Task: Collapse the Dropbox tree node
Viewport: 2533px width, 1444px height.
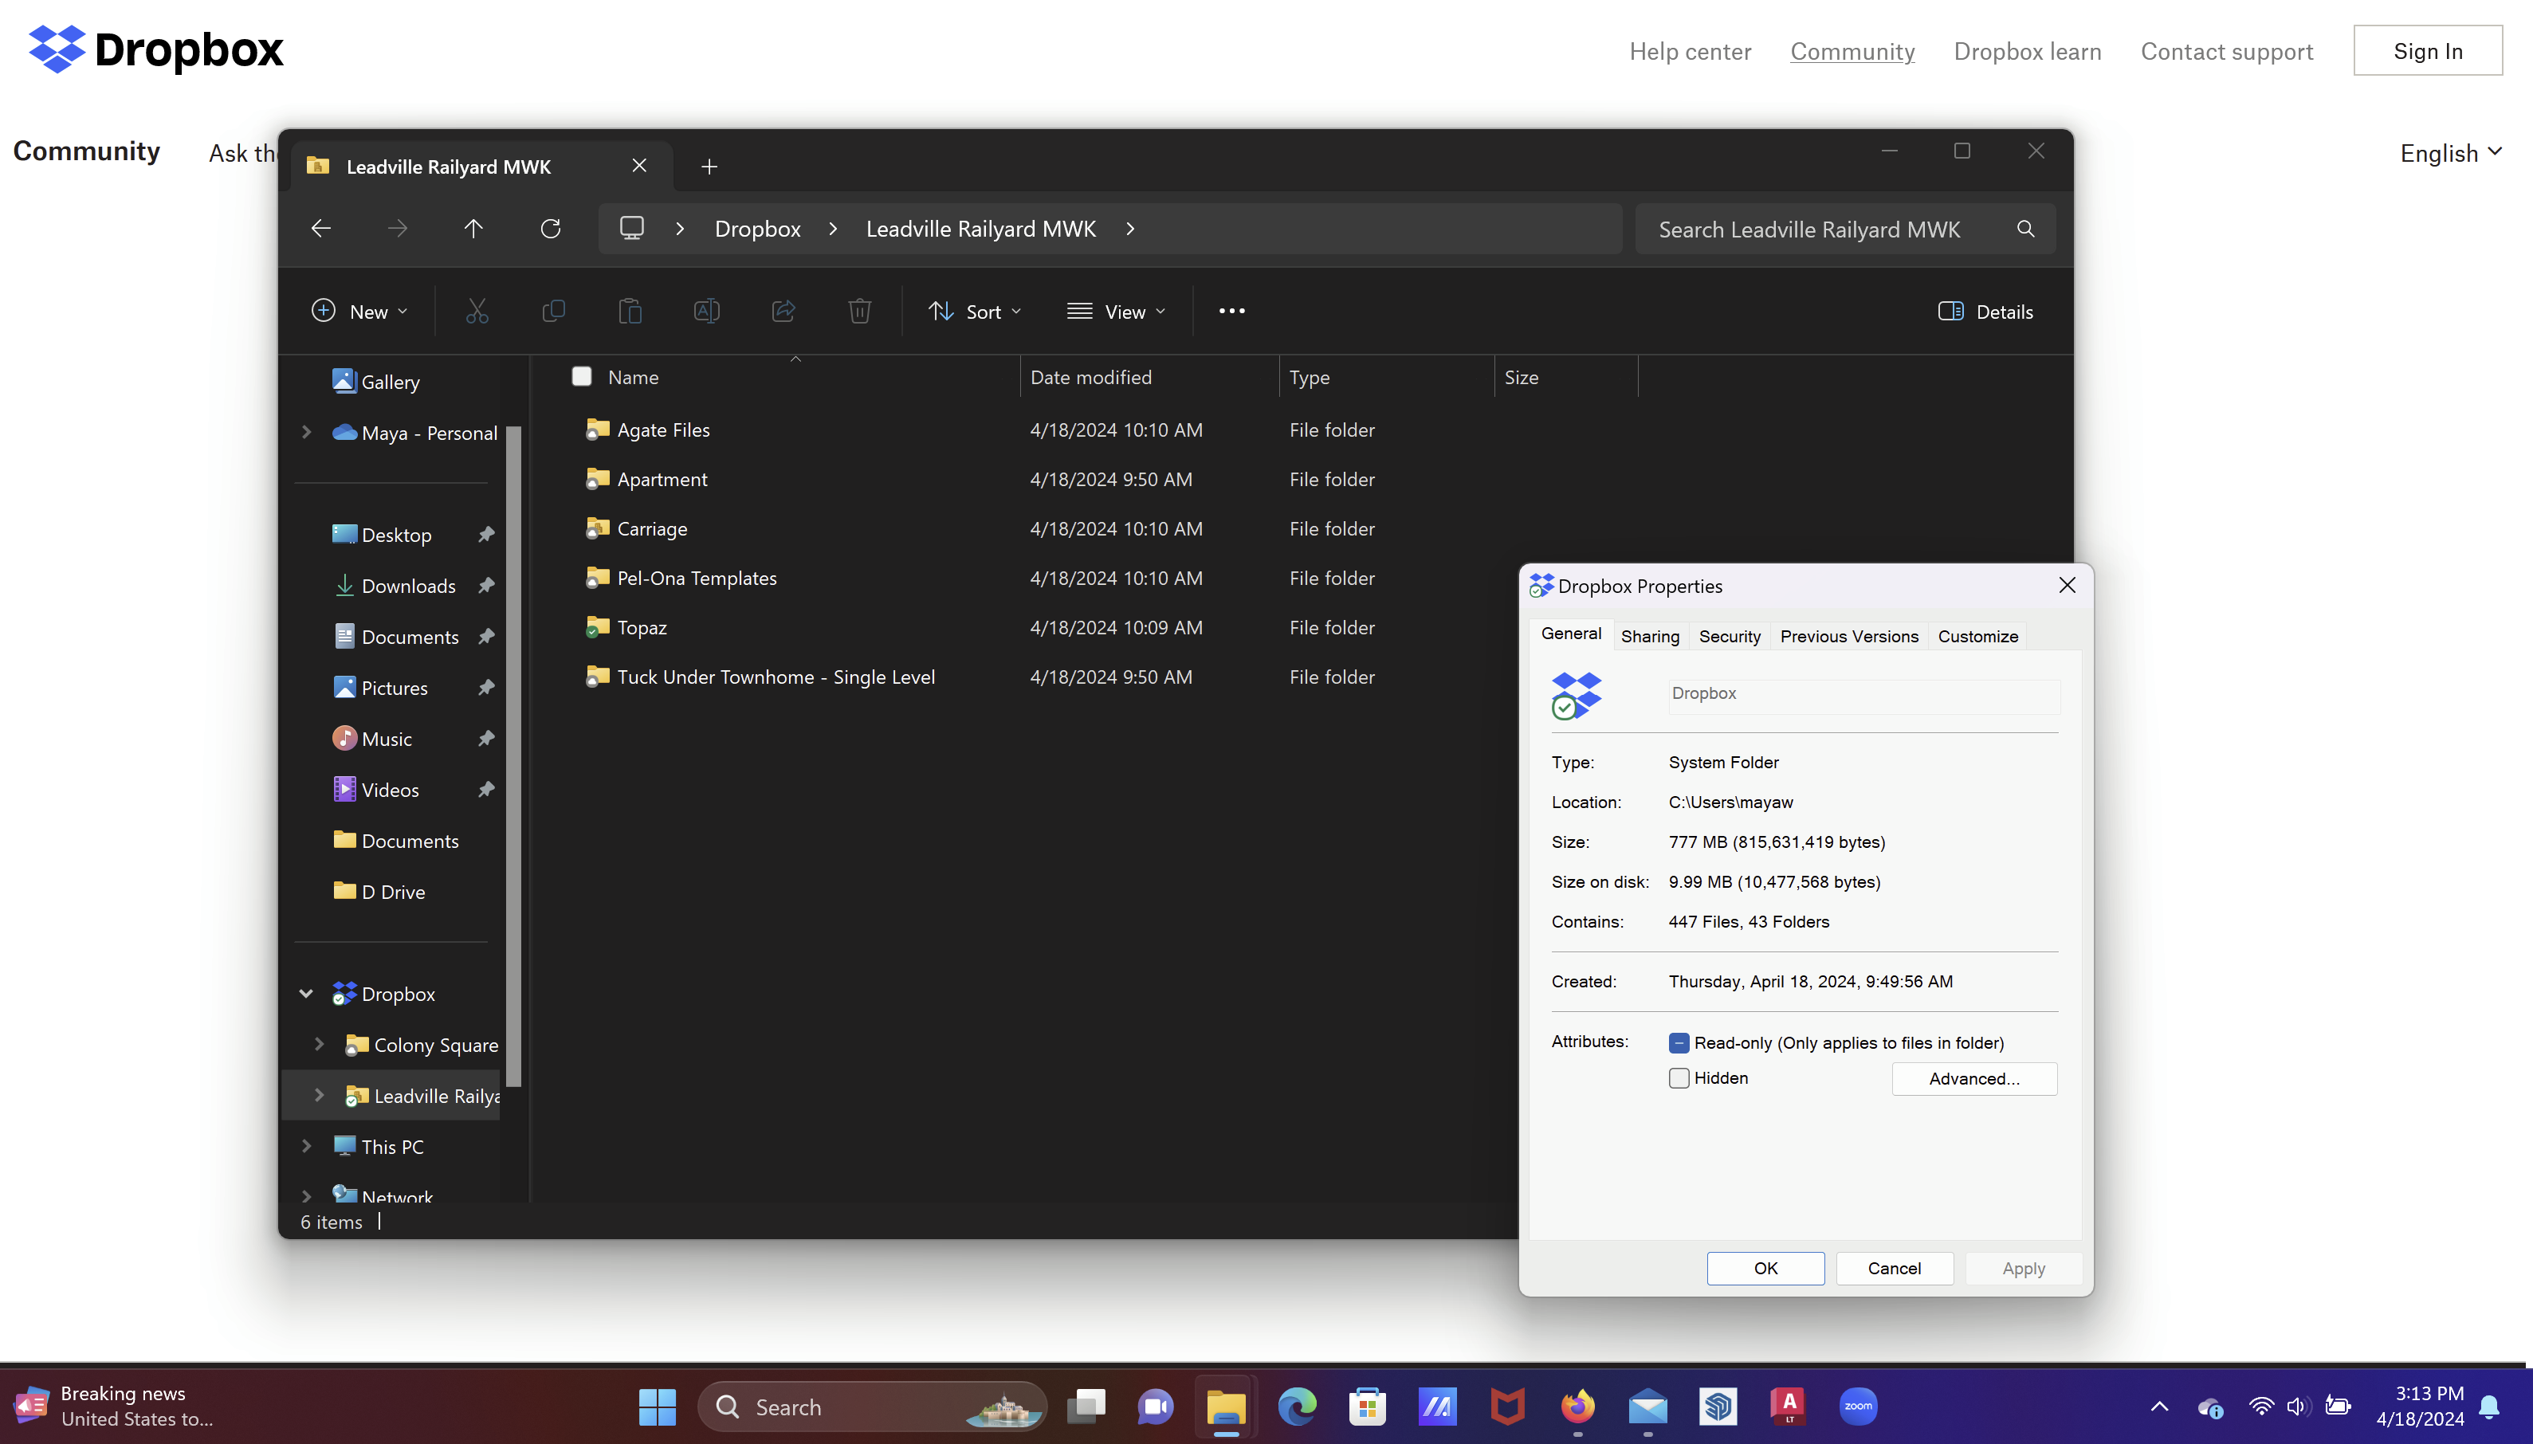Action: coord(306,994)
